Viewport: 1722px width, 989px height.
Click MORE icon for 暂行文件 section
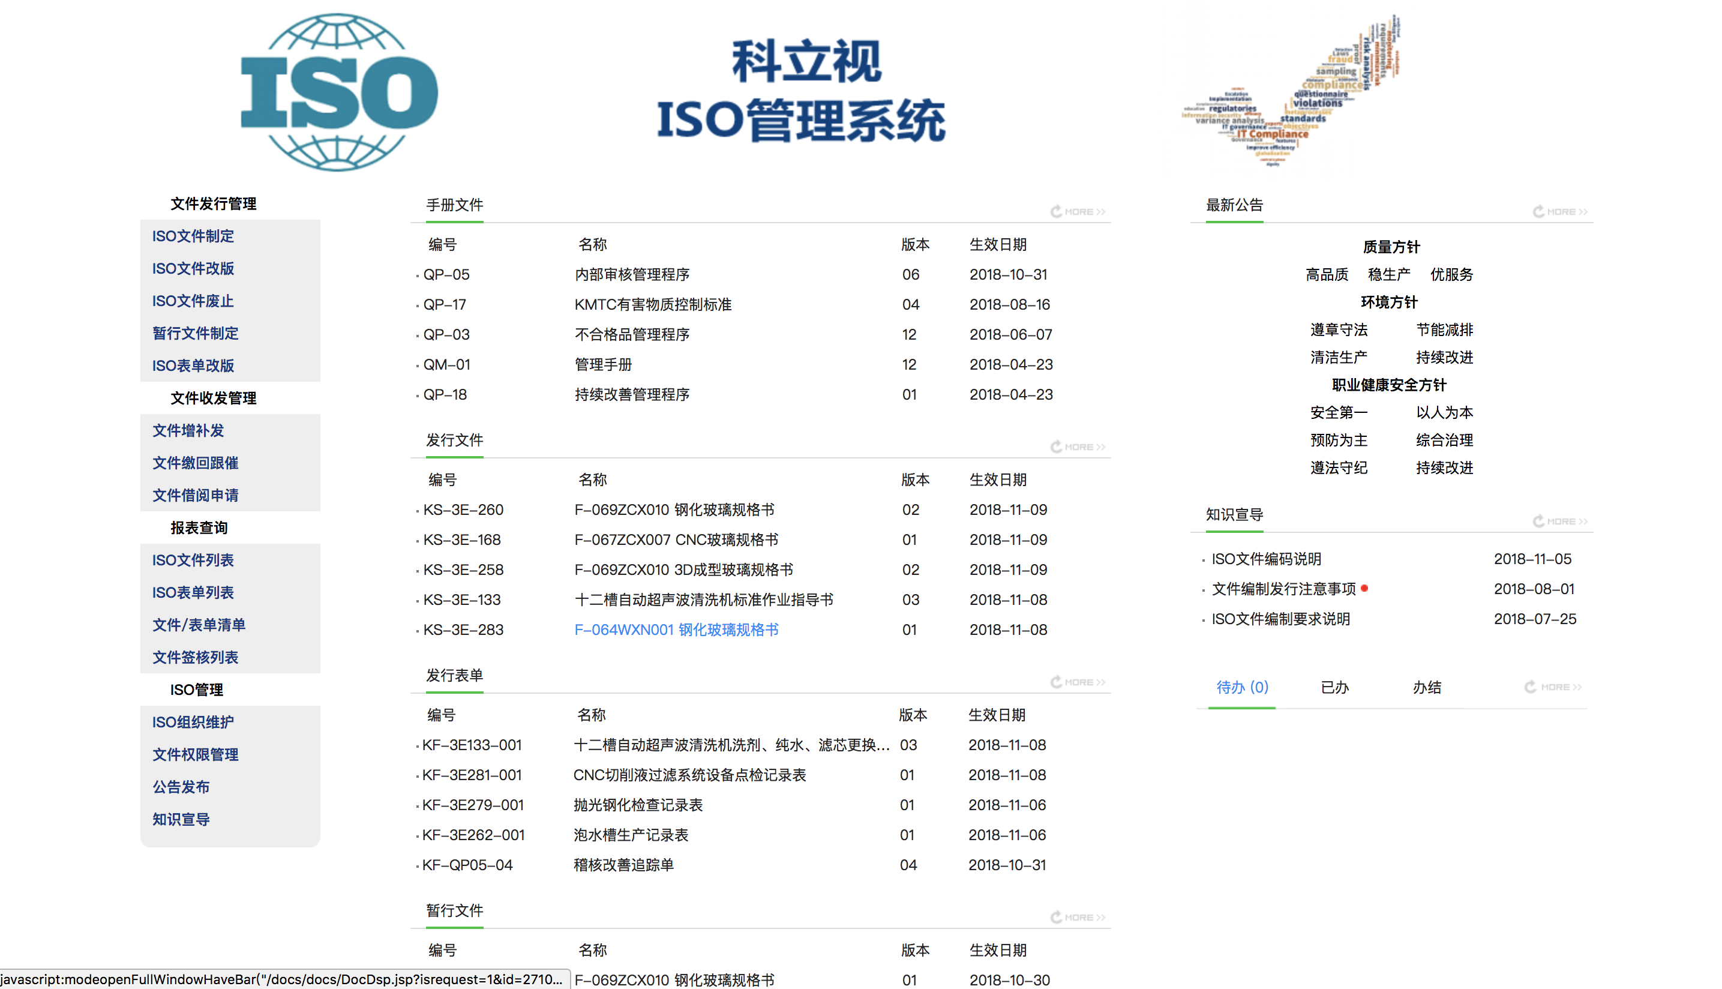click(x=1078, y=917)
